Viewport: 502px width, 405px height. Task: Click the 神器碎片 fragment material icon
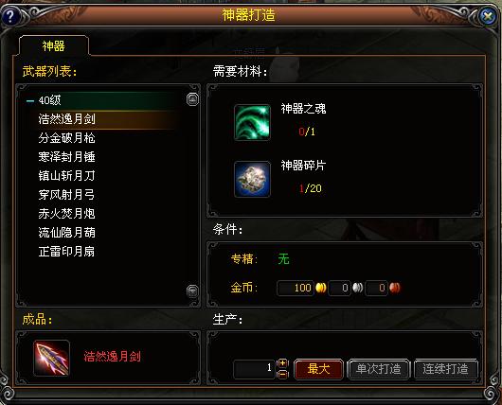(x=252, y=179)
